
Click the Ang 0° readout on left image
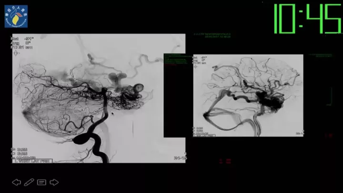pyautogui.click(x=19, y=41)
